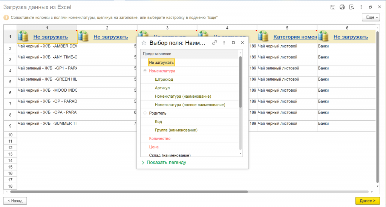
Task: Open the main window's three-dot menu
Action: tap(361, 7)
